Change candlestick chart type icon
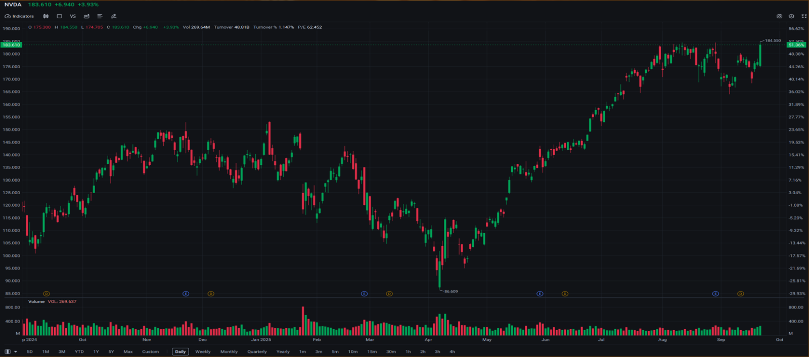Screen dimensions: 809x357 point(46,16)
